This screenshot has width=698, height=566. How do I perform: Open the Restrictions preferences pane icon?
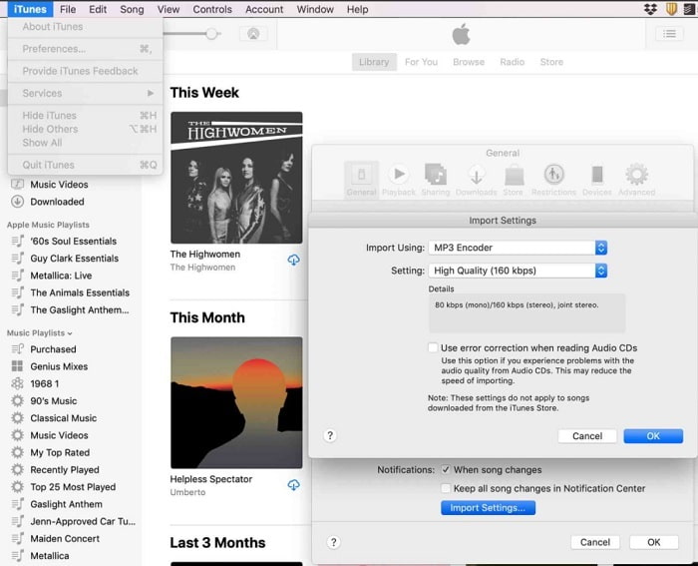553,177
